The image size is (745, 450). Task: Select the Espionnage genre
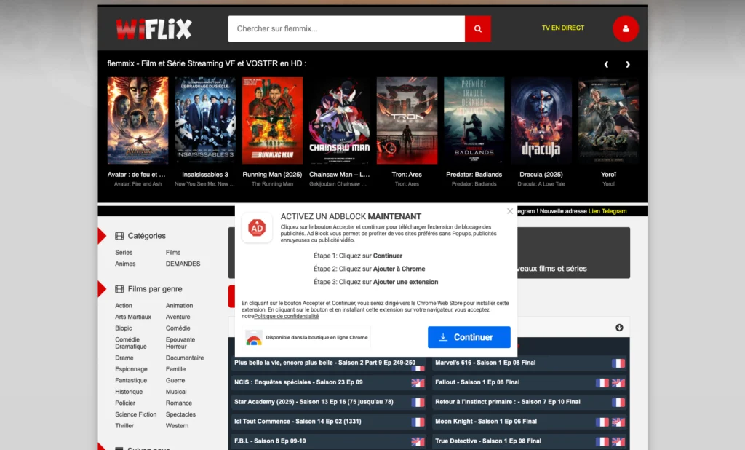point(131,370)
